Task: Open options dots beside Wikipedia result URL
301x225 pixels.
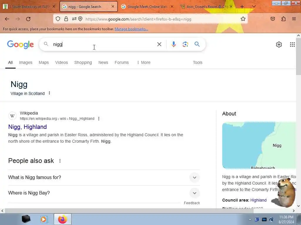Action: [x=99, y=119]
